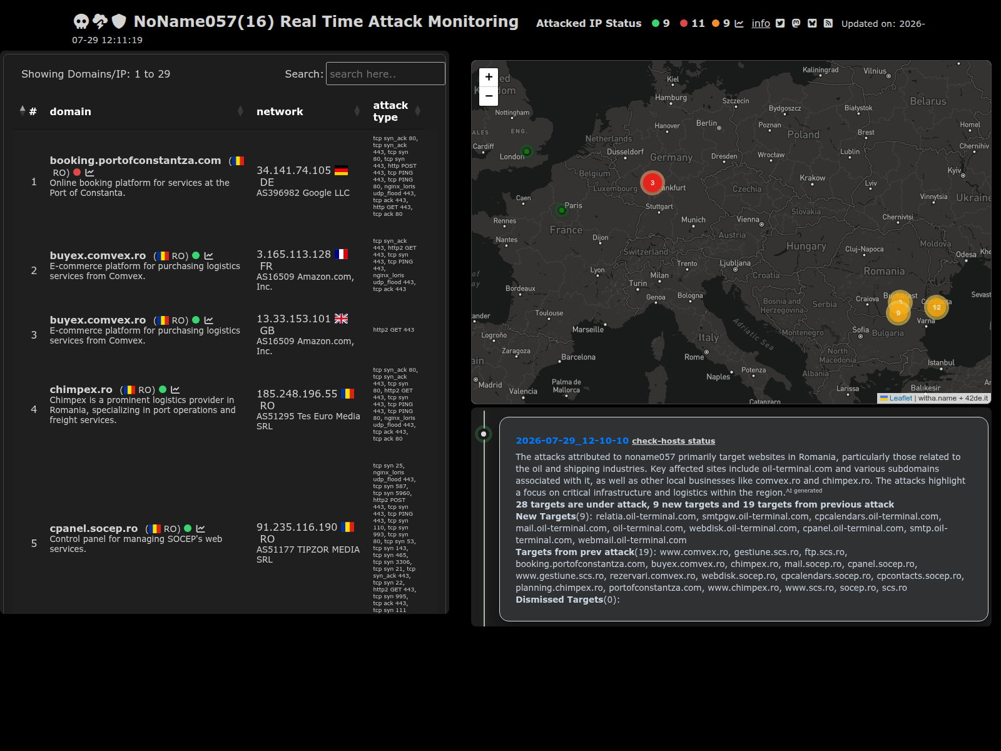This screenshot has height=751, width=1001.
Task: Click the skull icon beside the page title
Action: point(81,22)
